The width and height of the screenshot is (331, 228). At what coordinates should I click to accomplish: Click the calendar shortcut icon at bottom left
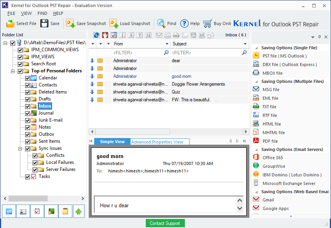pos(9,211)
